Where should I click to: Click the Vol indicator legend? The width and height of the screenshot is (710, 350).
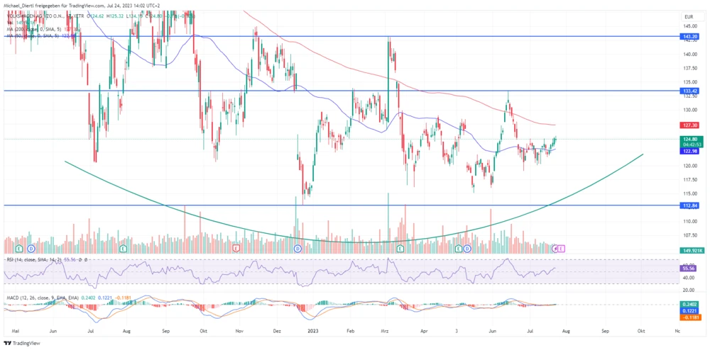9,22
